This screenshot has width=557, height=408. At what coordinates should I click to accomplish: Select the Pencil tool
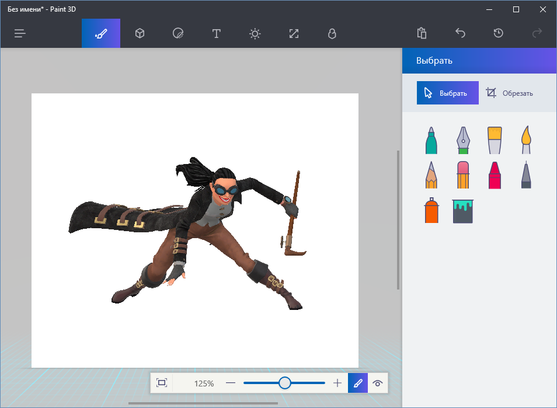tap(431, 175)
